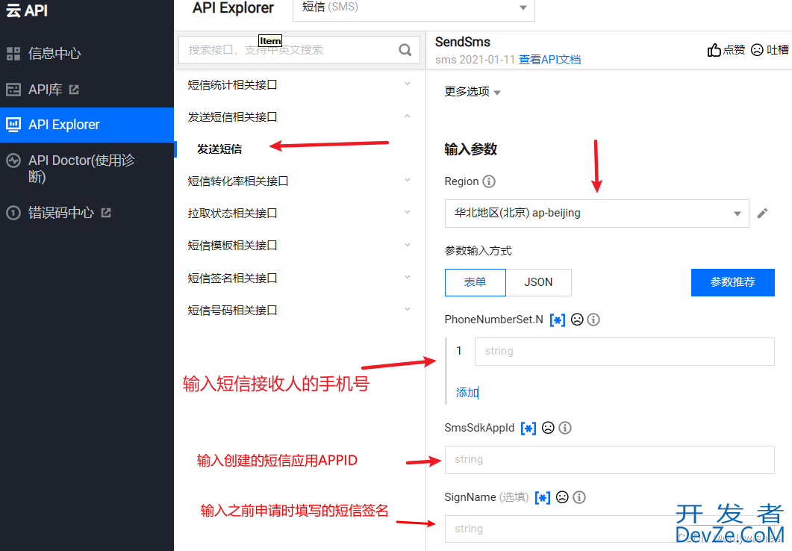Click the search magnifier icon

[x=405, y=50]
